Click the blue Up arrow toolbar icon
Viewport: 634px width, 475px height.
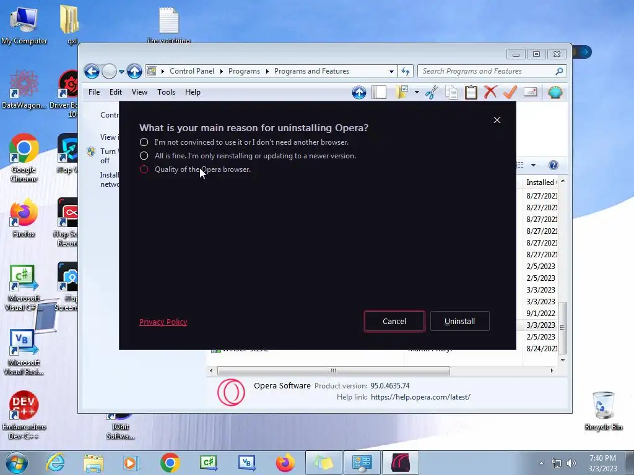359,93
